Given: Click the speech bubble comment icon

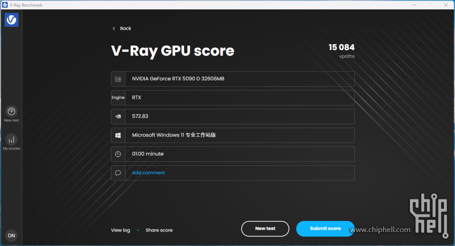Looking at the screenshot, I should click(x=118, y=173).
